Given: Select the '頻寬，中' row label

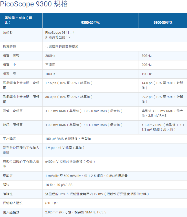Looking at the screenshot, I should (x=9, y=65).
